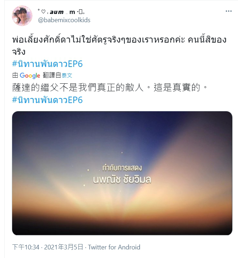Click the heart symbol in display name
The width and height of the screenshot is (238, 258).
point(43,12)
